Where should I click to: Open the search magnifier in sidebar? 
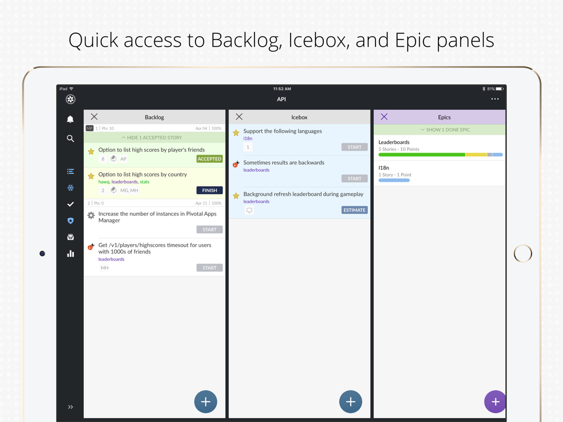coord(70,138)
